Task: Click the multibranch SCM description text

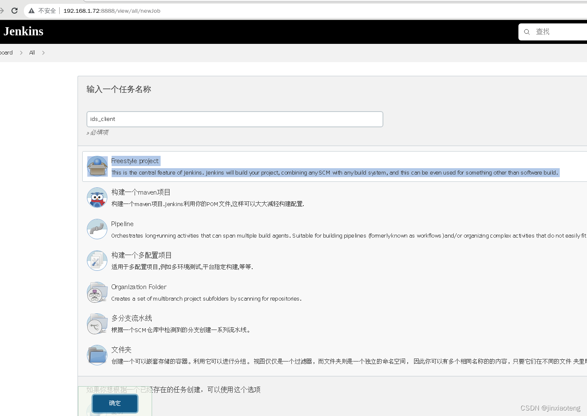Action: [181, 330]
